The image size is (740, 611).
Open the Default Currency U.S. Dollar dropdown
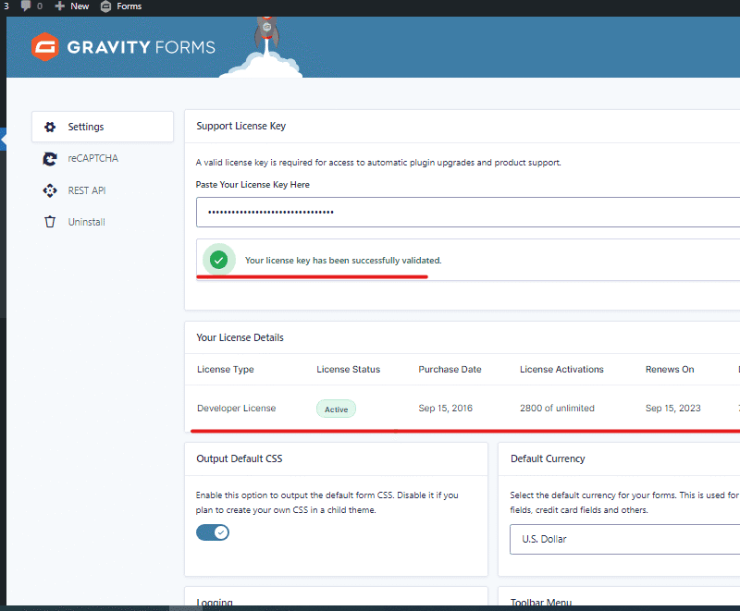[x=625, y=539]
